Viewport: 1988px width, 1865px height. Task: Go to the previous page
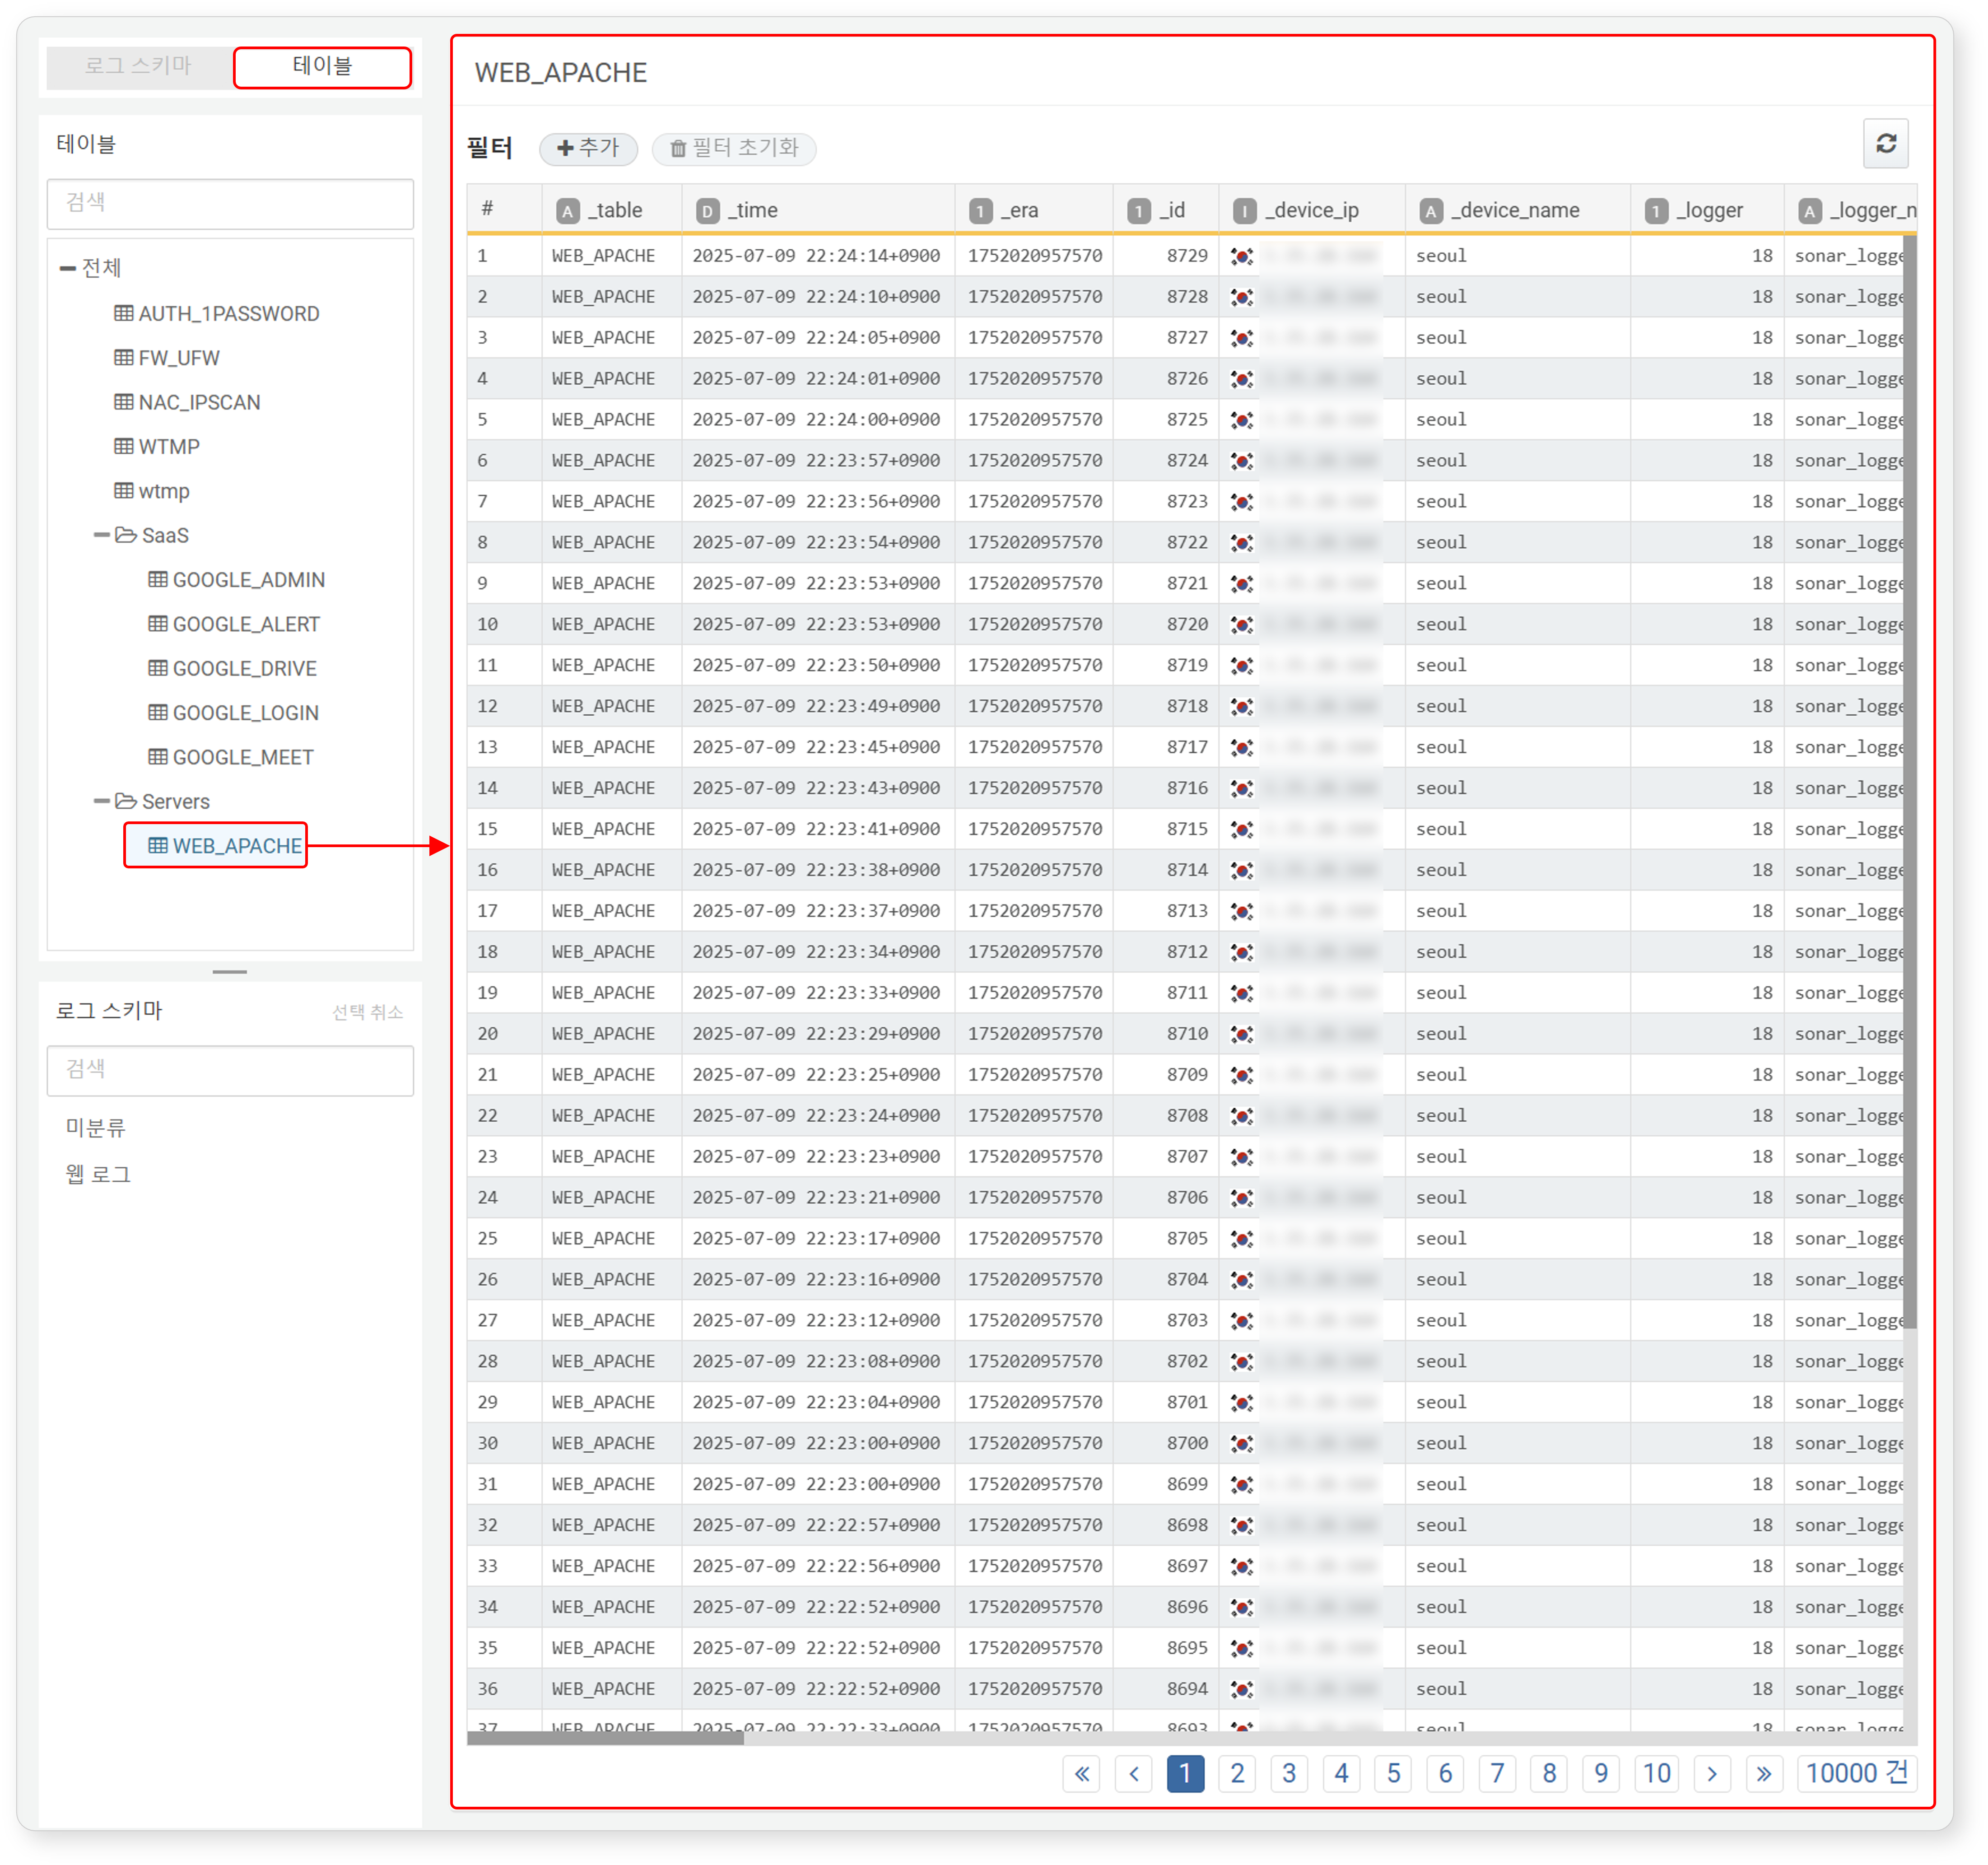[1134, 1774]
